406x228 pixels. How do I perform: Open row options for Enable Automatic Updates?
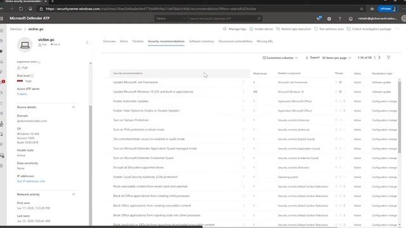[244, 101]
